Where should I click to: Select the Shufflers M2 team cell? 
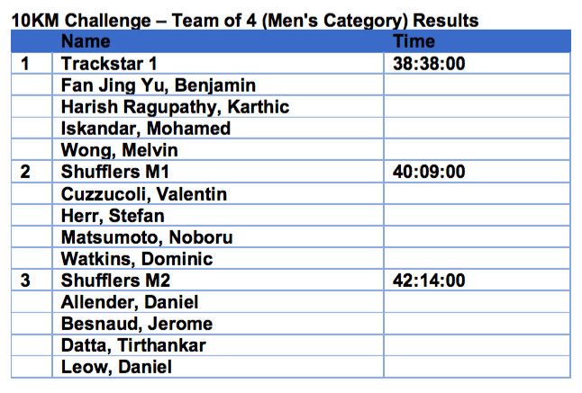point(218,280)
